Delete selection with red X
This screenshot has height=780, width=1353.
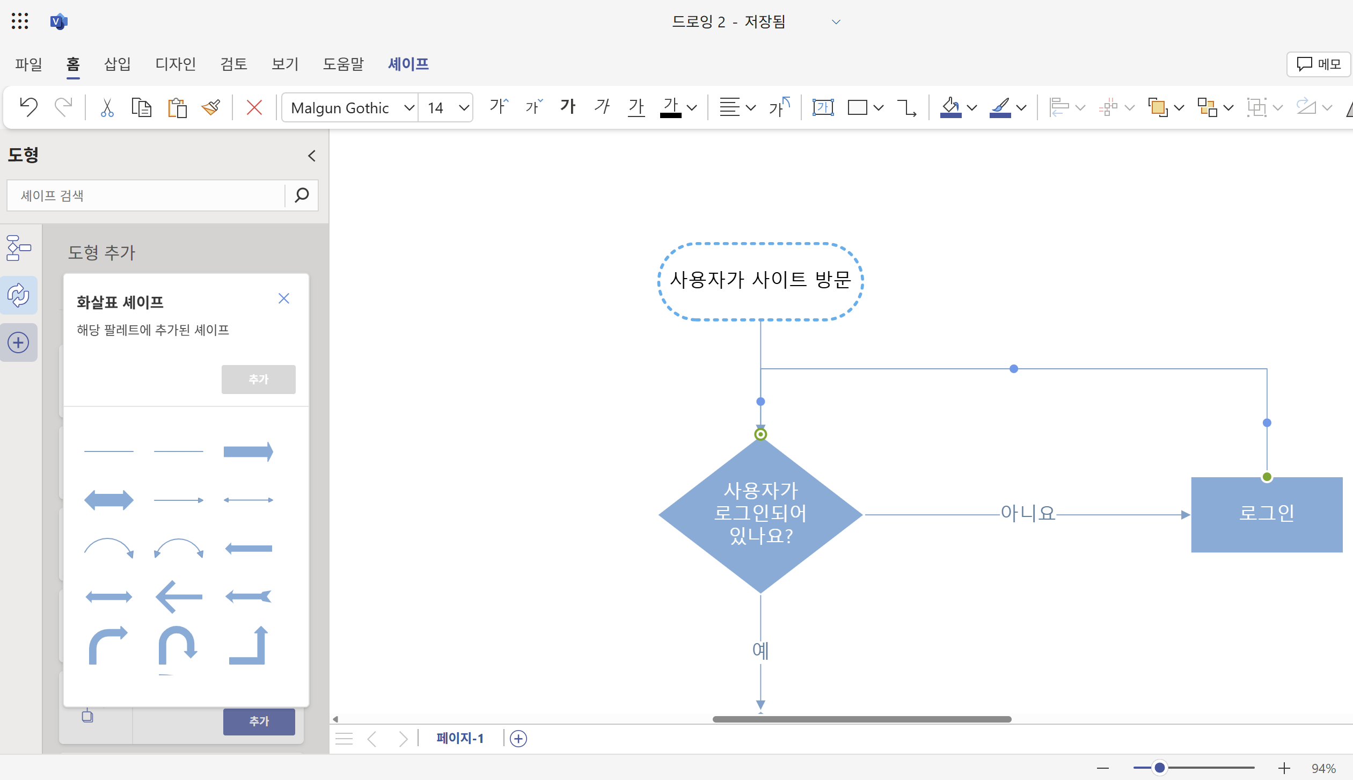coord(254,107)
